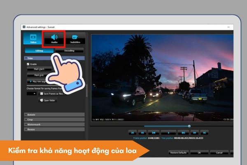Click the fast forward button
Screen dimensions: 247x165
click(x=195, y=133)
